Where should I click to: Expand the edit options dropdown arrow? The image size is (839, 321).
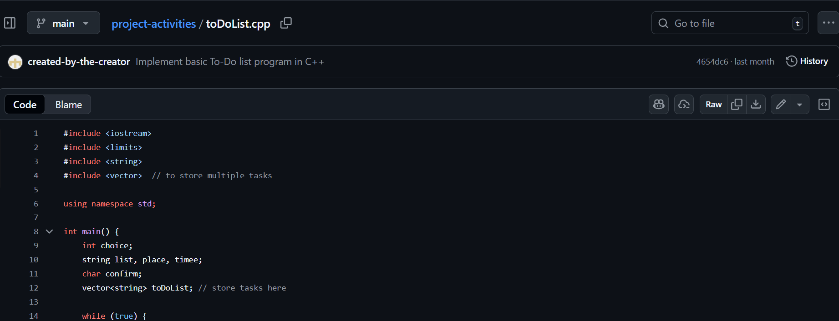pos(800,104)
